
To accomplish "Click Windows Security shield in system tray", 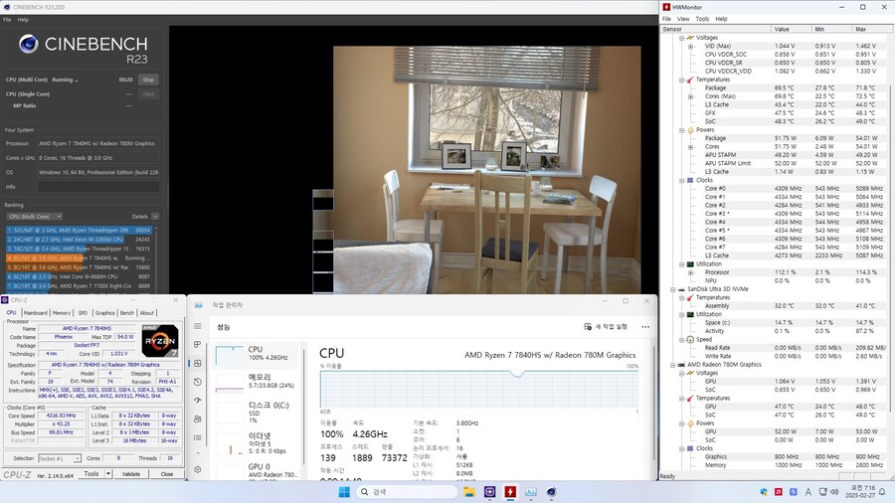I will (764, 492).
